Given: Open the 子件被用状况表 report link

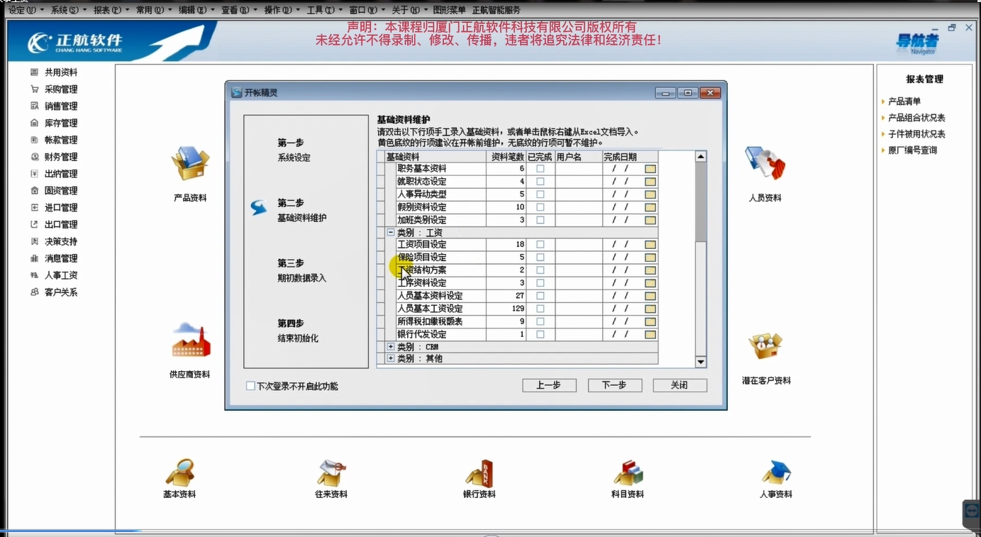Looking at the screenshot, I should pos(916,134).
